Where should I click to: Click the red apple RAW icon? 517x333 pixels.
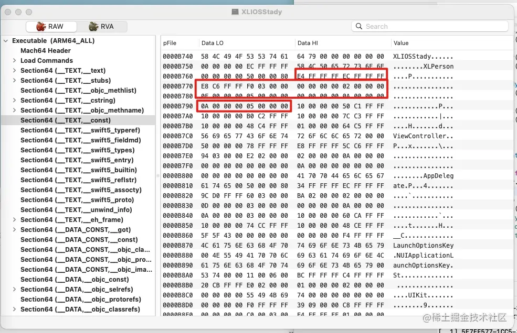click(x=41, y=26)
